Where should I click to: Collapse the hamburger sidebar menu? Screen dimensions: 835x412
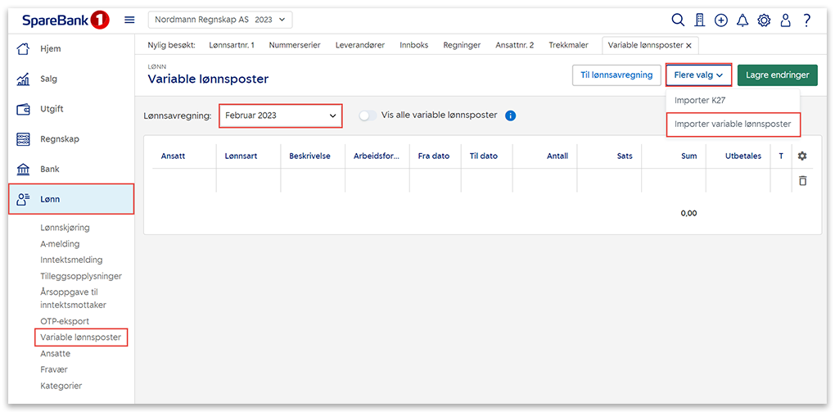(129, 20)
